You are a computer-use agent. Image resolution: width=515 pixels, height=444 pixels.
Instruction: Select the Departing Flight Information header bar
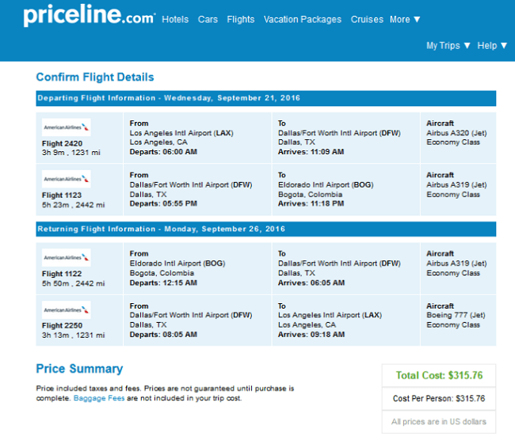pos(266,98)
